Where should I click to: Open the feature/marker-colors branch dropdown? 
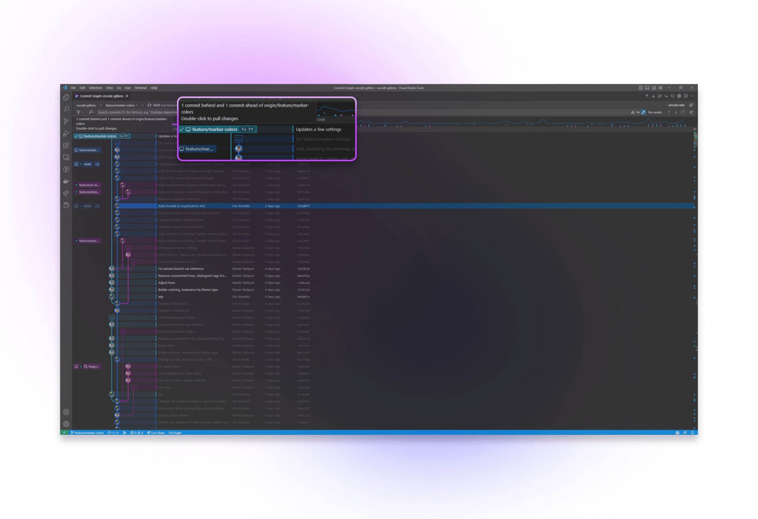coord(121,105)
